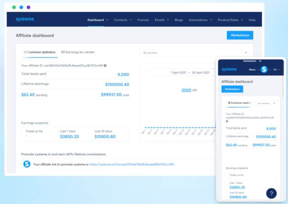Expand the Contacts dropdown chevron
This screenshot has height=204, width=288.
(130, 20)
